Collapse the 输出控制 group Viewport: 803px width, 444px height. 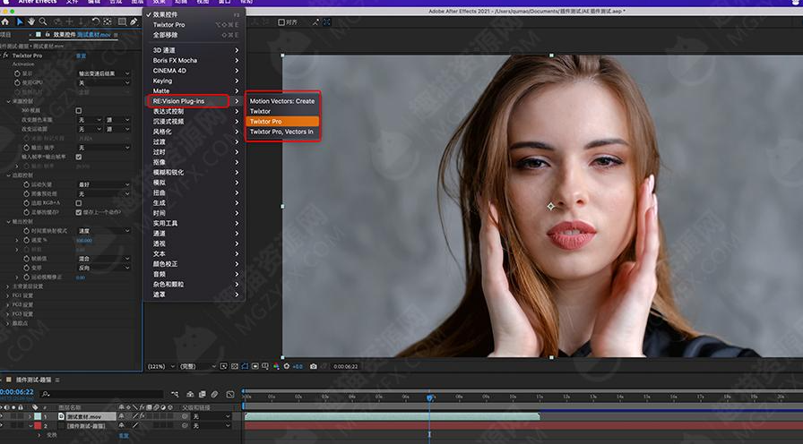pyautogui.click(x=8, y=222)
